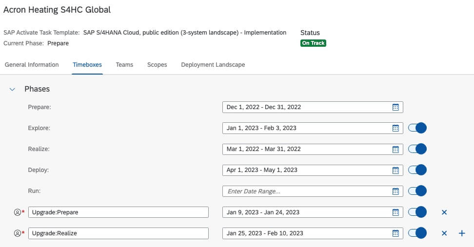Collapse the Phases section
Image resolution: width=474 pixels, height=247 pixels.
pos(12,89)
